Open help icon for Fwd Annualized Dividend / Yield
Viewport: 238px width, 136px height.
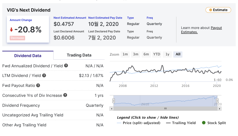66,65
